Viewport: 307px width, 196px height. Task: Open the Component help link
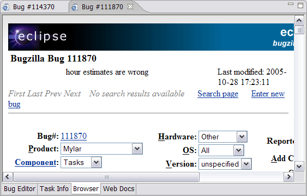pos(35,162)
